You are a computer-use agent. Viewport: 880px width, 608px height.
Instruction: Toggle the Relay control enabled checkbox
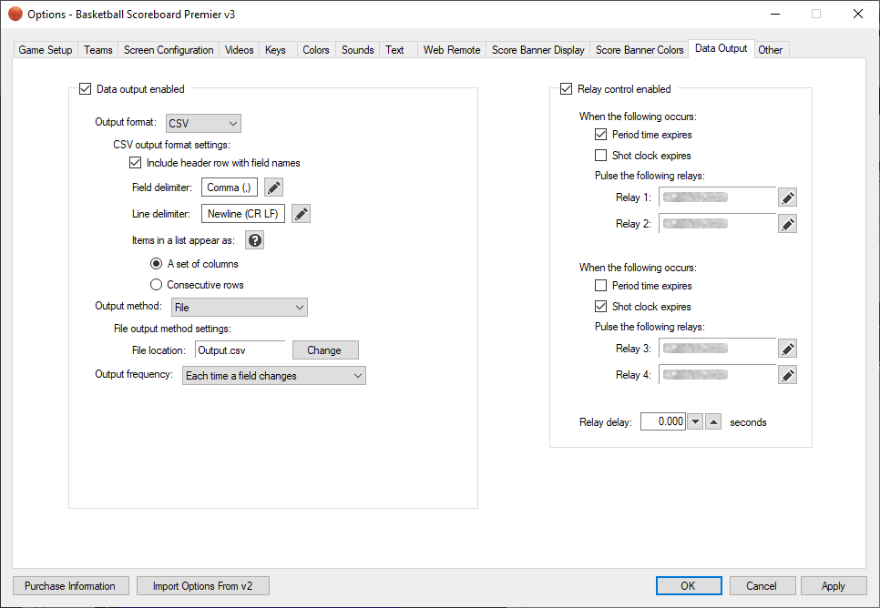pyautogui.click(x=567, y=89)
